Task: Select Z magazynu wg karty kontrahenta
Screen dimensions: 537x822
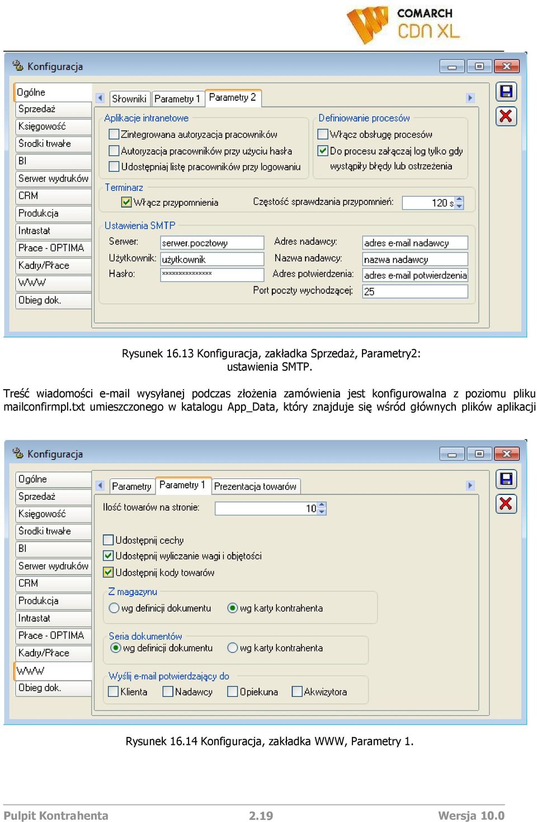Action: tap(233, 608)
